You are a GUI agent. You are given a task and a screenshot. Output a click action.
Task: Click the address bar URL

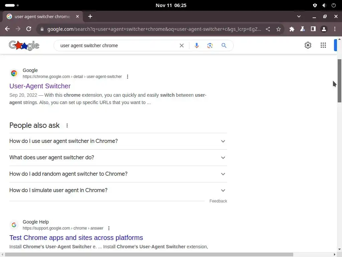[x=154, y=29]
